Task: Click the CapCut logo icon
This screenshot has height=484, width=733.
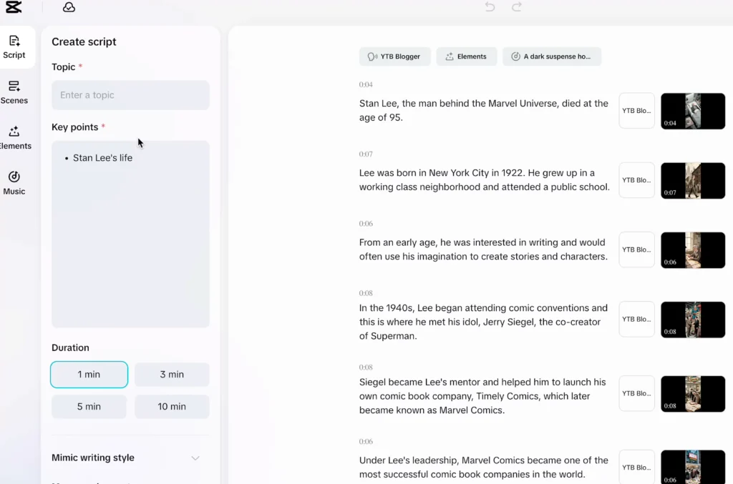Action: (14, 7)
